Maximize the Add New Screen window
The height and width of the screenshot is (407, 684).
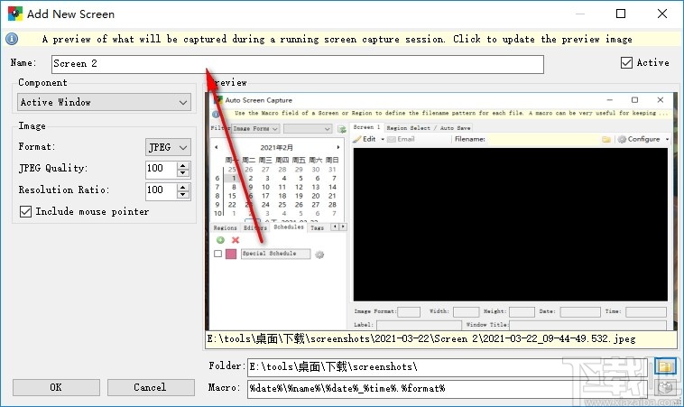pyautogui.click(x=621, y=14)
